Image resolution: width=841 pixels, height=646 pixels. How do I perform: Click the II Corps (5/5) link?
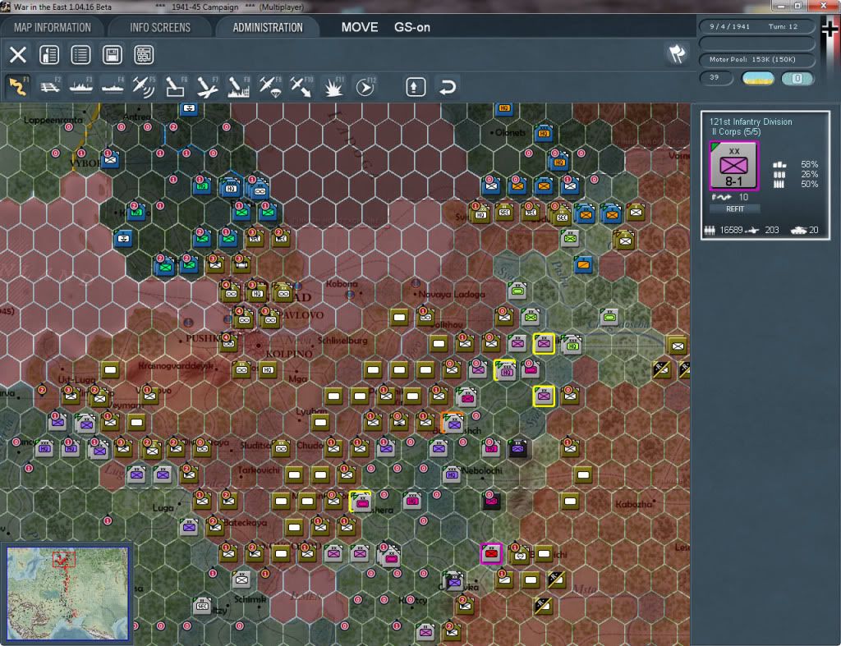click(736, 132)
